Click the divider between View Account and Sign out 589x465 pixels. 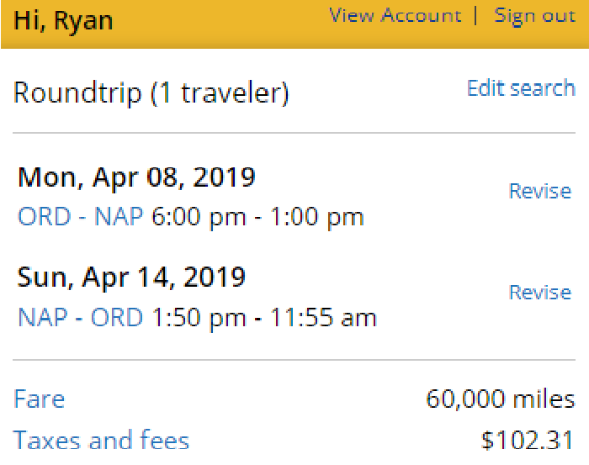(x=477, y=16)
